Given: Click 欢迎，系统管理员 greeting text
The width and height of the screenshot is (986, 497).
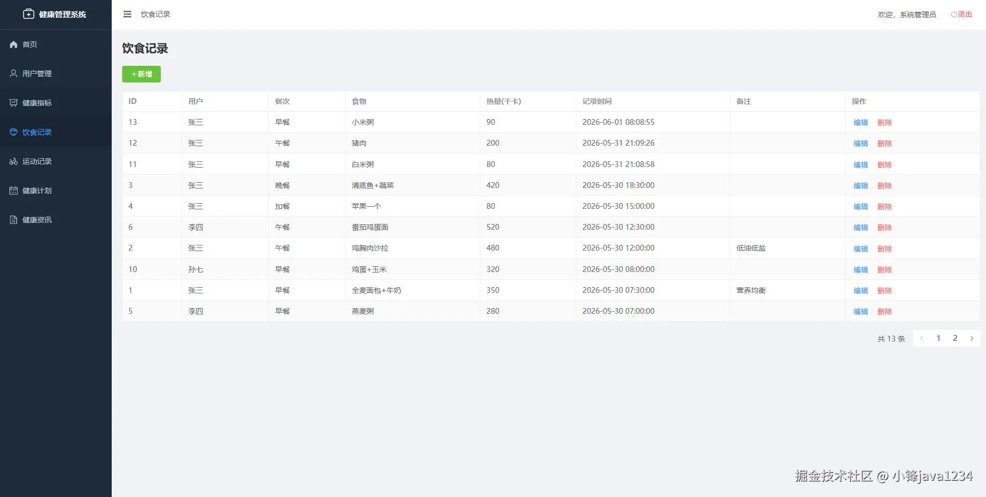Looking at the screenshot, I should [907, 15].
